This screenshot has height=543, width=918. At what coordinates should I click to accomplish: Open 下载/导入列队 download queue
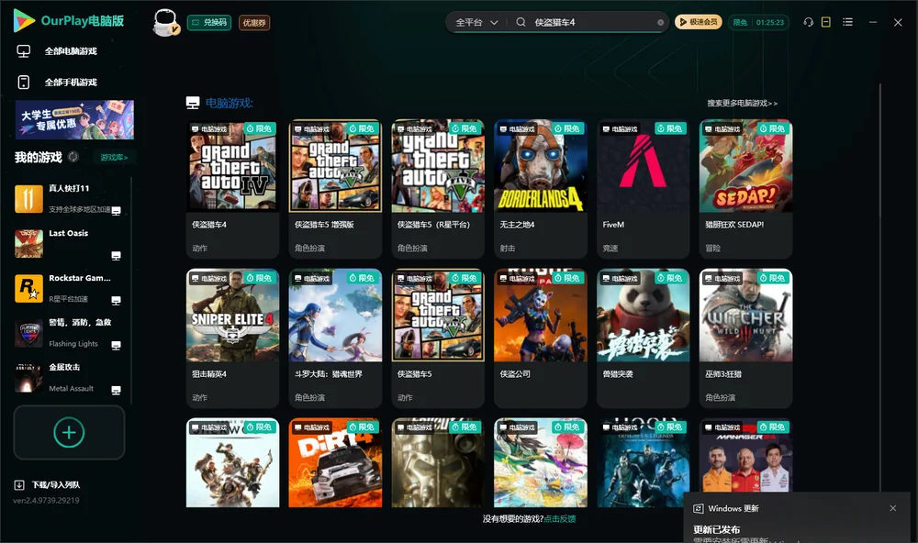point(48,485)
